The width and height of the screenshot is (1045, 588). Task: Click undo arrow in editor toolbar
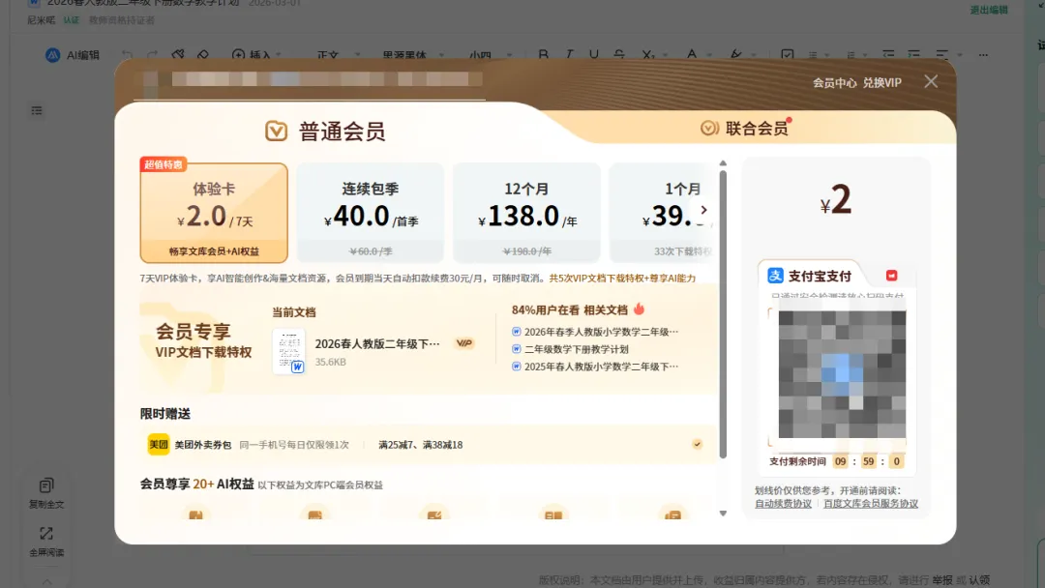(x=127, y=54)
